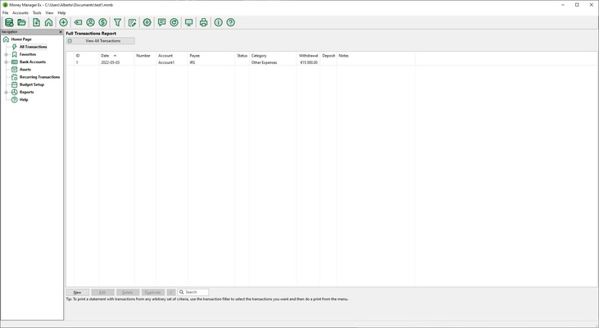Click the new database toolbar icon
This screenshot has width=599, height=328.
[9, 23]
